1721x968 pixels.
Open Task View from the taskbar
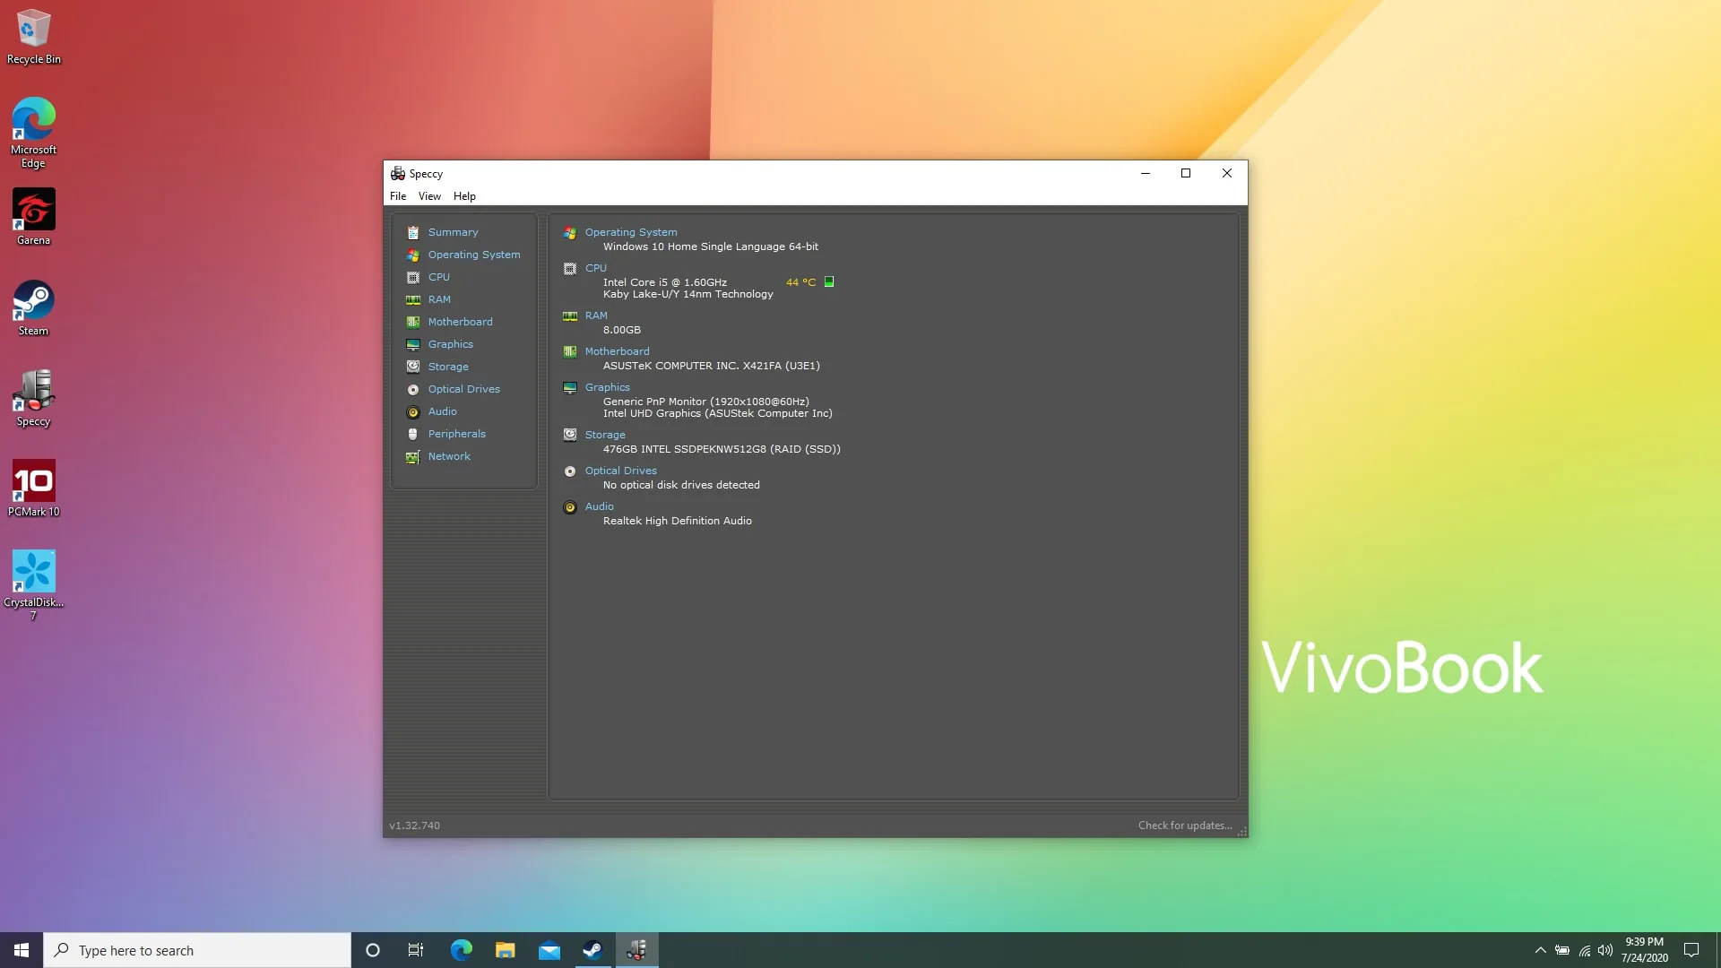[416, 950]
